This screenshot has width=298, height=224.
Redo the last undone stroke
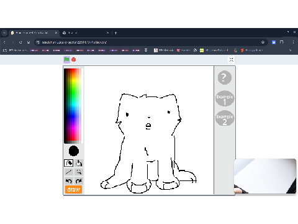[79, 181]
